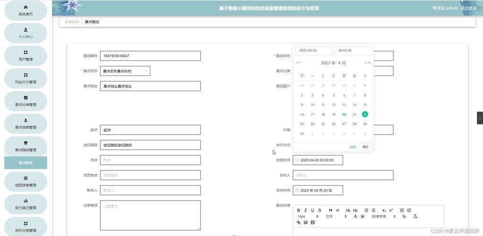483x236 pixels.
Task: Click 此刻 in the date picker
Action: point(353,147)
